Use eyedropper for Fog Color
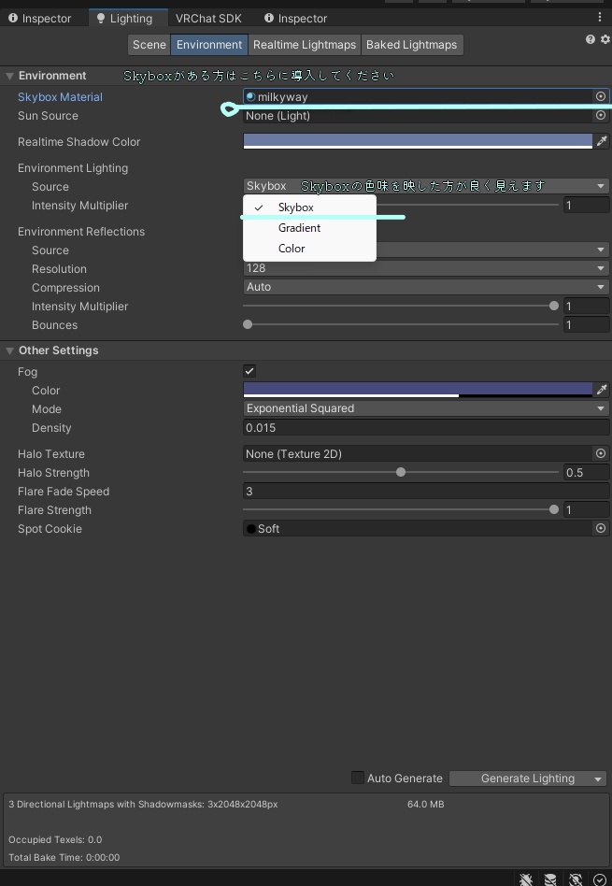This screenshot has width=612, height=886. tap(602, 390)
